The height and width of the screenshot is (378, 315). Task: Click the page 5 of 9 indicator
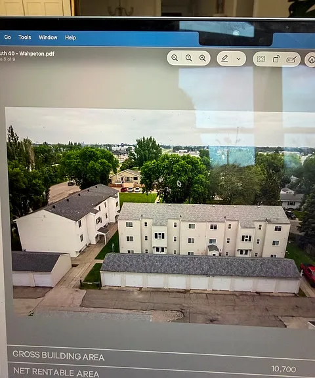coord(7,59)
